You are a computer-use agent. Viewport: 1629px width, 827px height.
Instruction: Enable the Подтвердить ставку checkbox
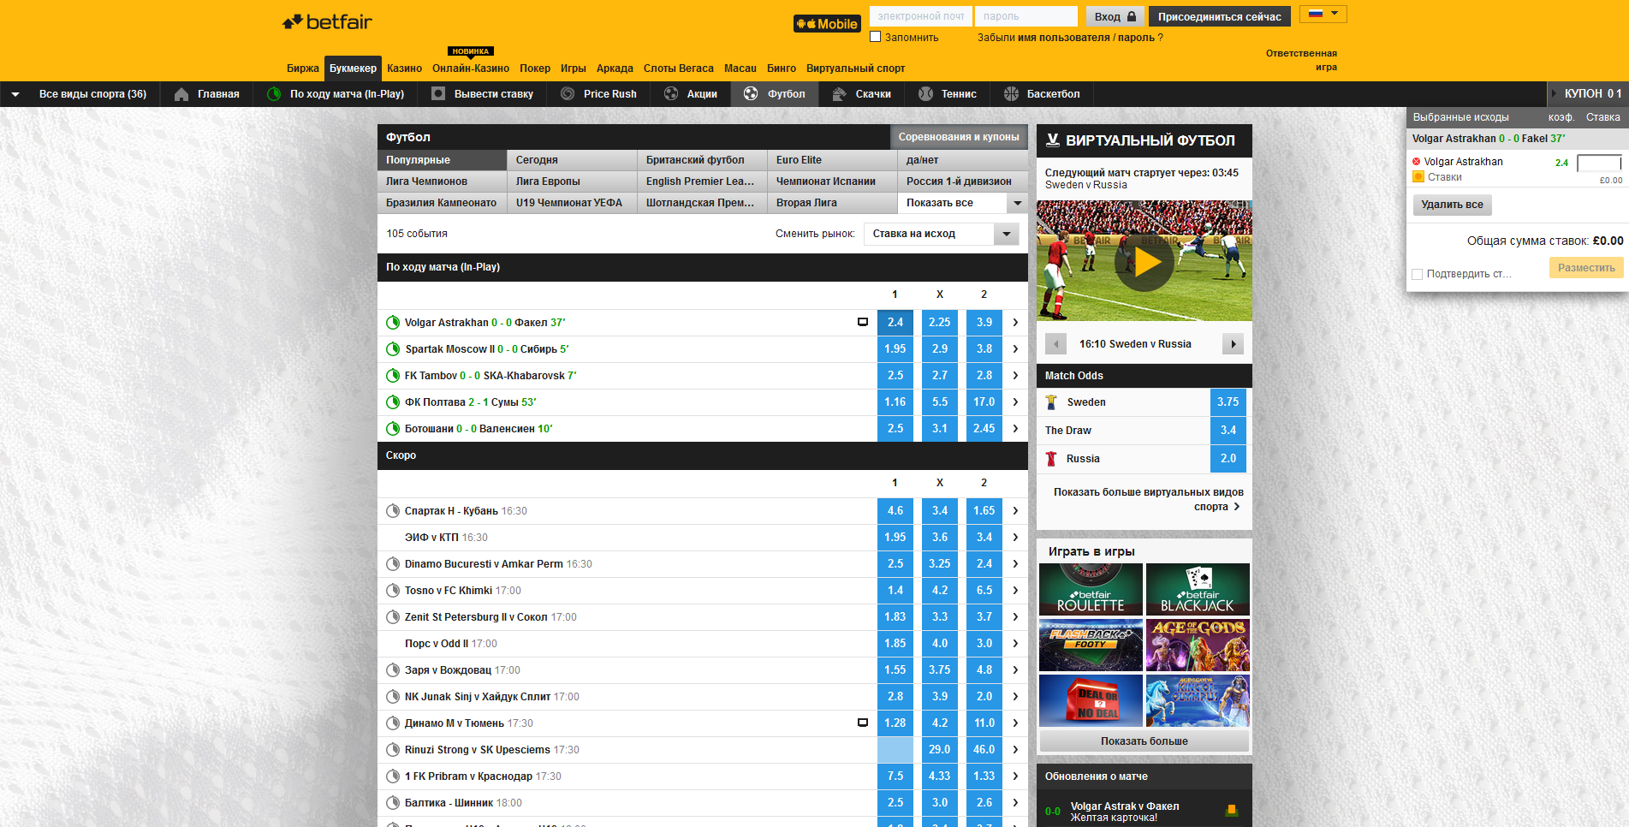(1417, 274)
